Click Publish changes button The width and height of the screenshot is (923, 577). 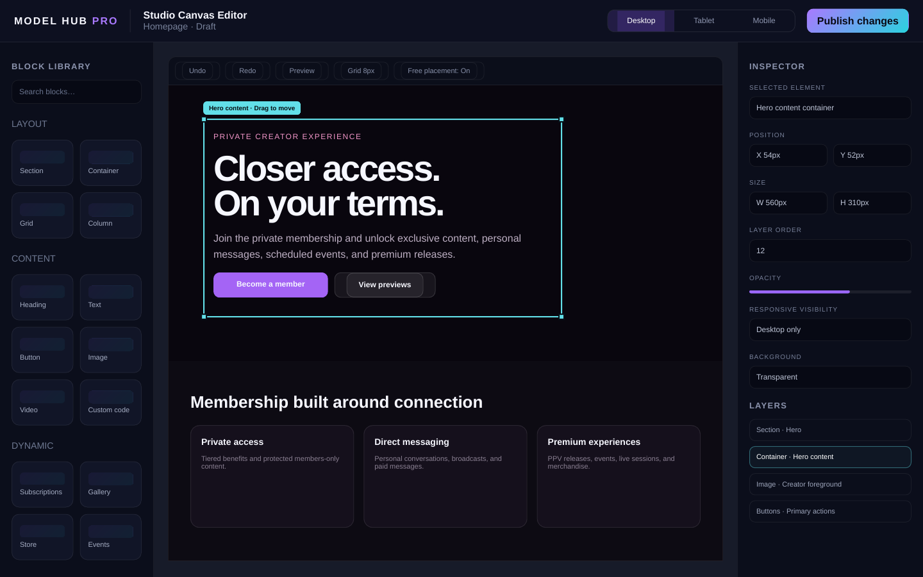tap(858, 21)
